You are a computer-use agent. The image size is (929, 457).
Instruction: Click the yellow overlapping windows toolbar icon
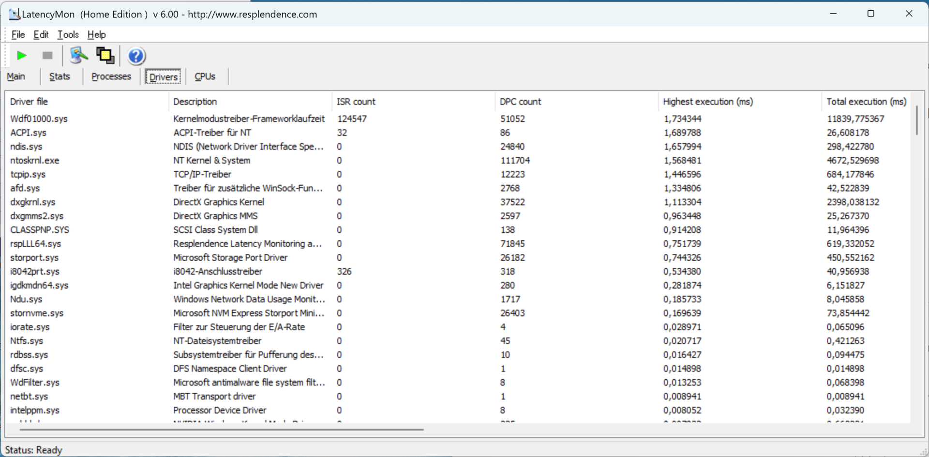pos(105,56)
